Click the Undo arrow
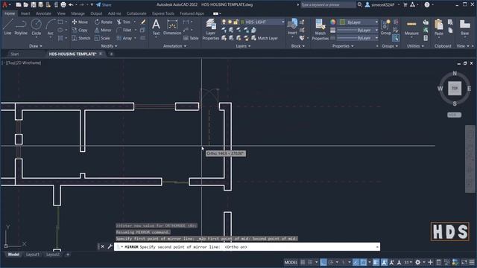477x268 pixels. click(x=71, y=4)
